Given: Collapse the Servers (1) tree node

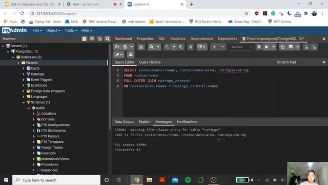Looking at the screenshot, I should [3, 46].
